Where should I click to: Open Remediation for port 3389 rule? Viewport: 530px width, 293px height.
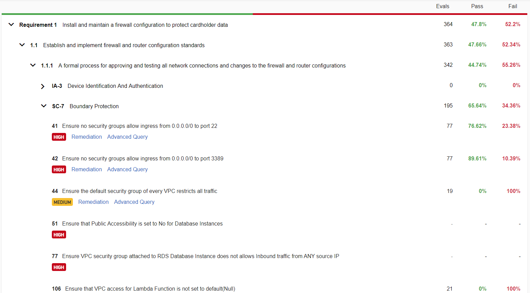pos(86,170)
